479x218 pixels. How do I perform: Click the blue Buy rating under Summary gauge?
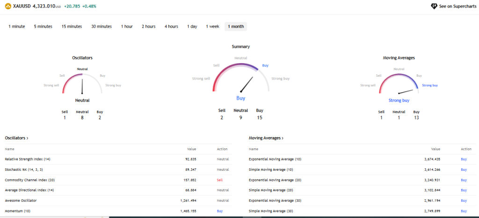click(241, 98)
